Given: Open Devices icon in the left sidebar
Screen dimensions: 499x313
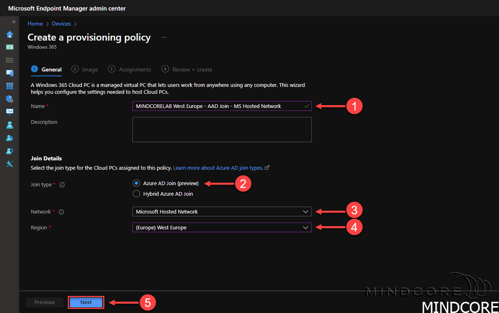Looking at the screenshot, I should [9, 73].
